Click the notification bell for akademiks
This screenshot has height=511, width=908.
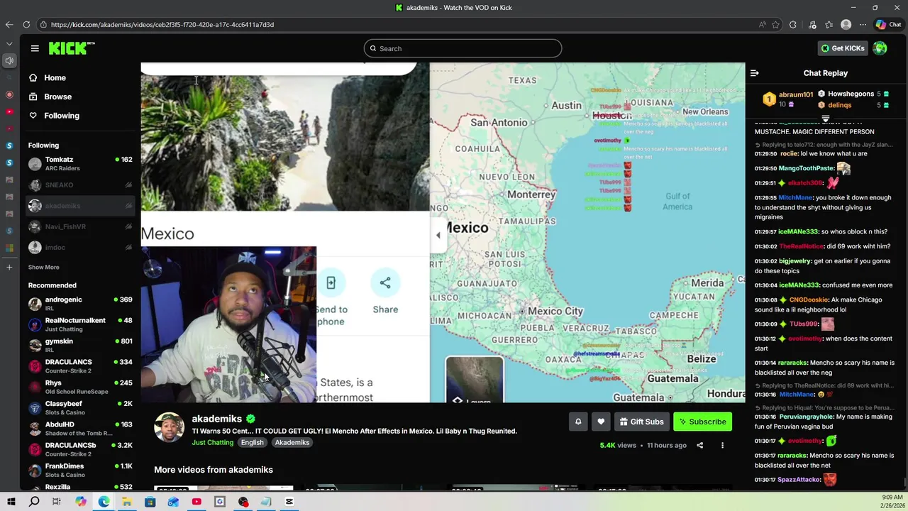coord(578,422)
